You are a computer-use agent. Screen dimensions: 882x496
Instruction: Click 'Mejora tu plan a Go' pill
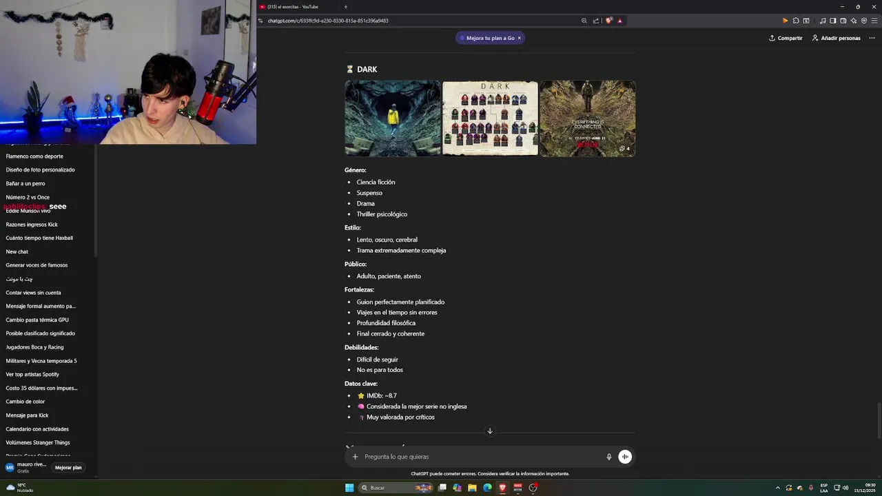tap(490, 38)
